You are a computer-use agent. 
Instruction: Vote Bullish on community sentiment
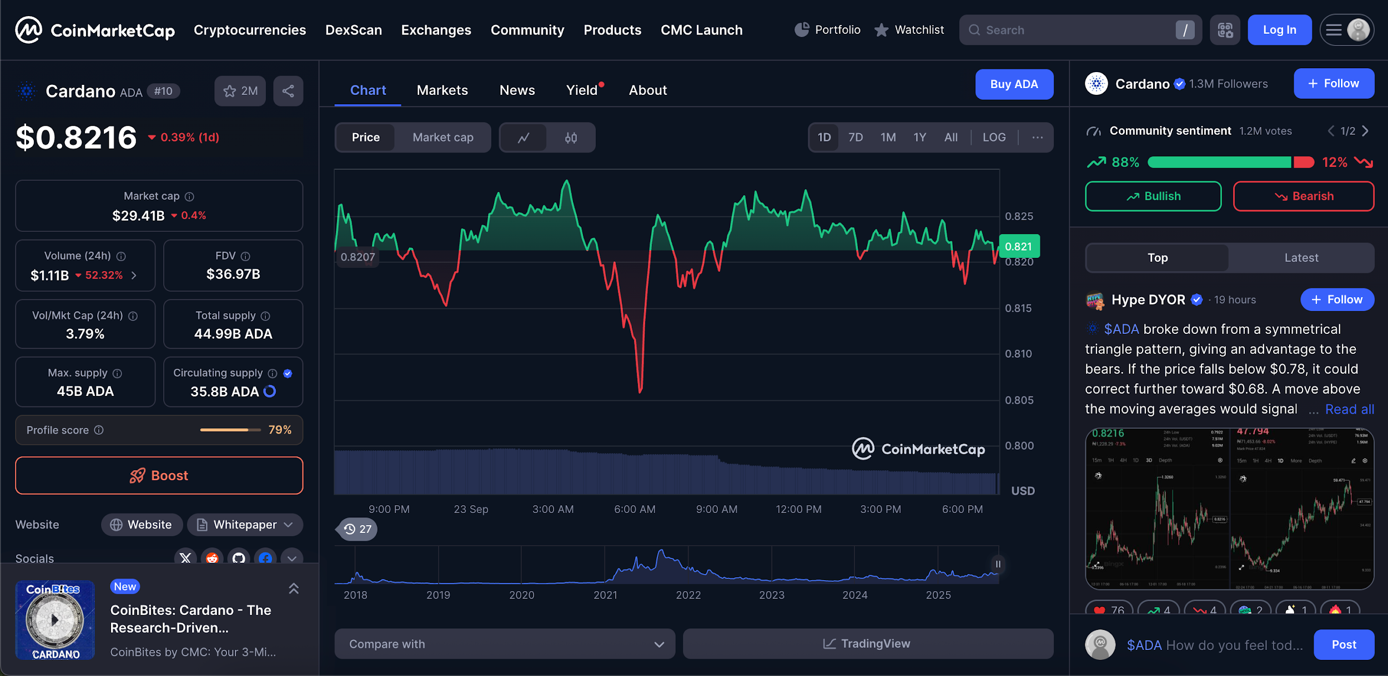click(x=1153, y=196)
